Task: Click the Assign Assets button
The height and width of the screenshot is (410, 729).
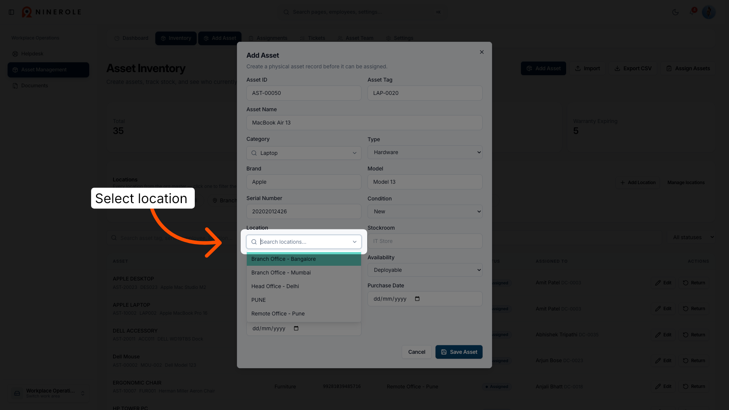Action: click(688, 68)
